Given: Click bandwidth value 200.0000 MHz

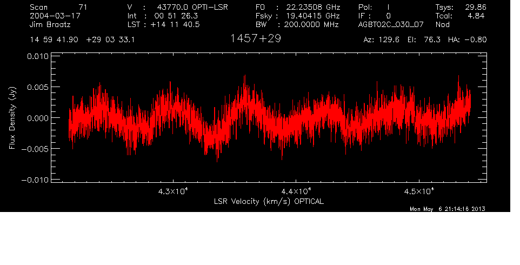Looking at the screenshot, I should click(311, 24).
